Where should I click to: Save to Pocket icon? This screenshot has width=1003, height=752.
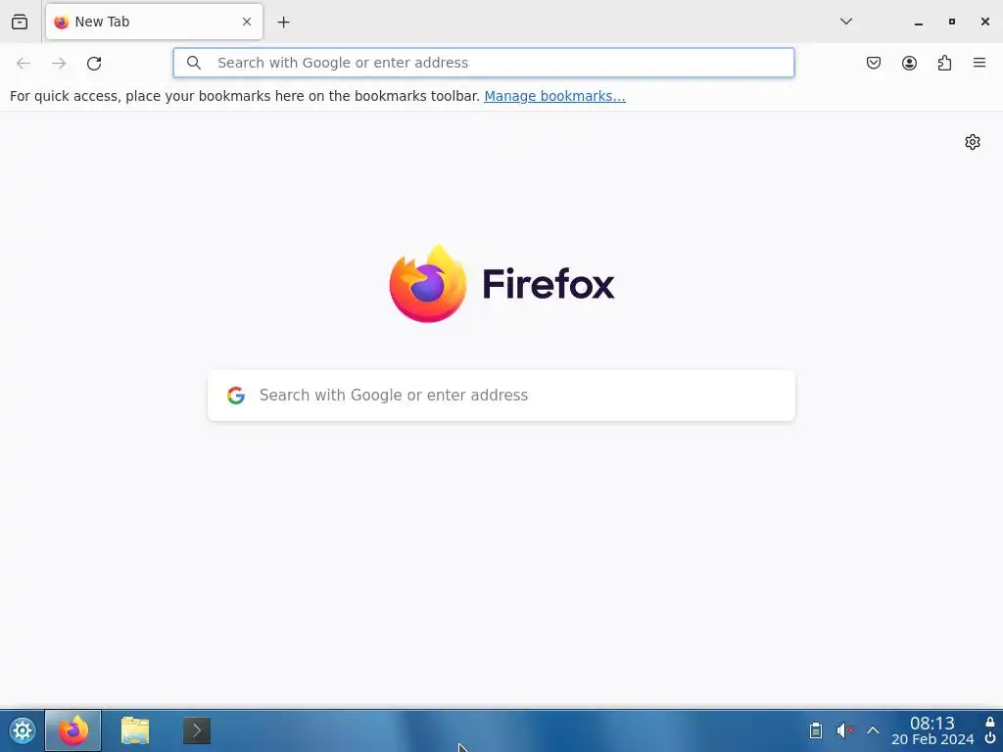point(874,63)
